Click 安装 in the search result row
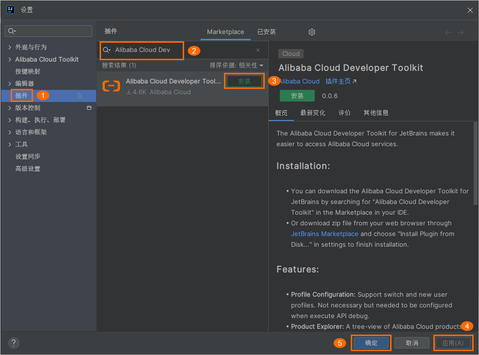 tap(244, 81)
